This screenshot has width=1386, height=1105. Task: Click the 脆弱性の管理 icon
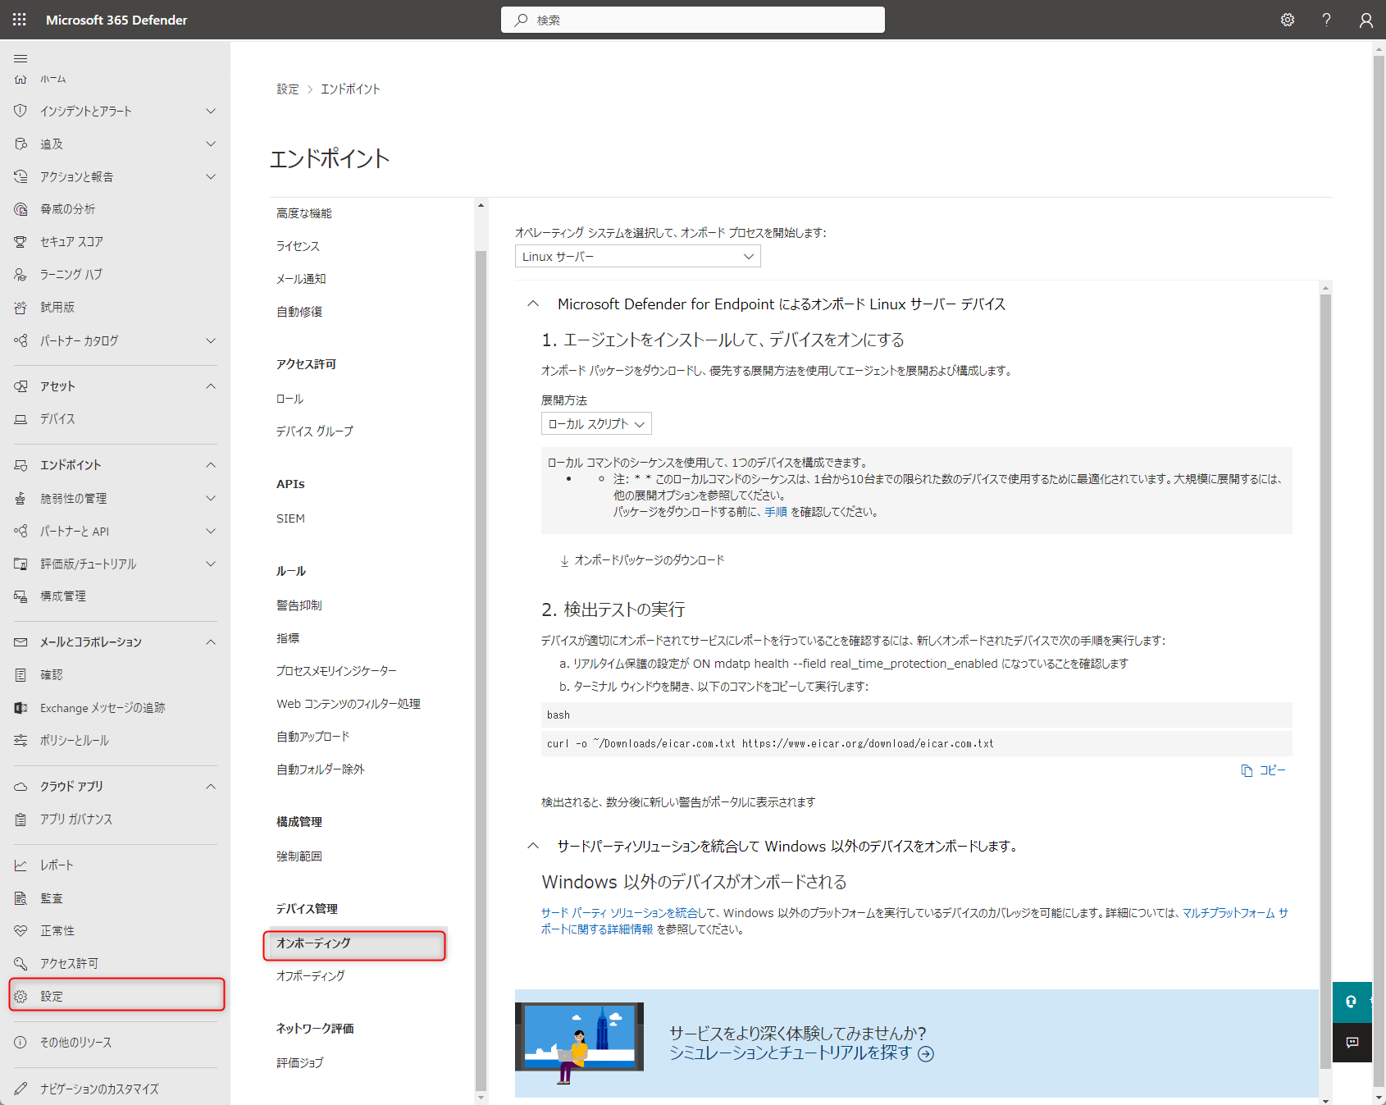tap(21, 498)
